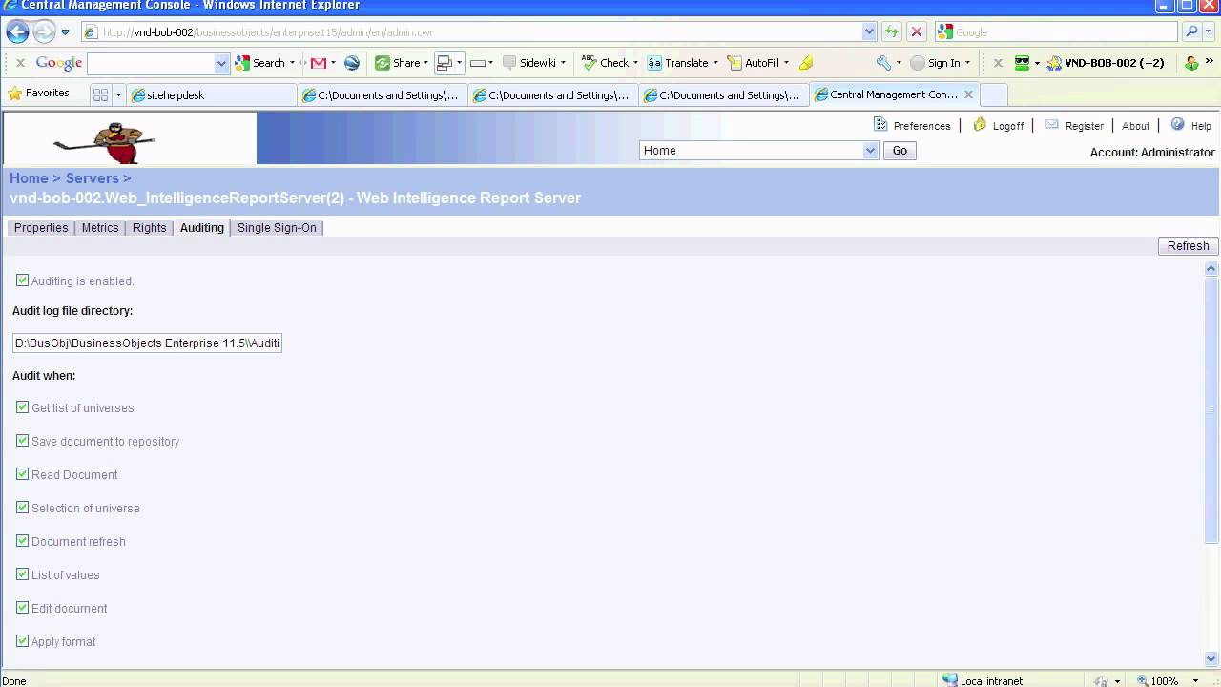Click the AutoFill toolbar button

tap(757, 63)
